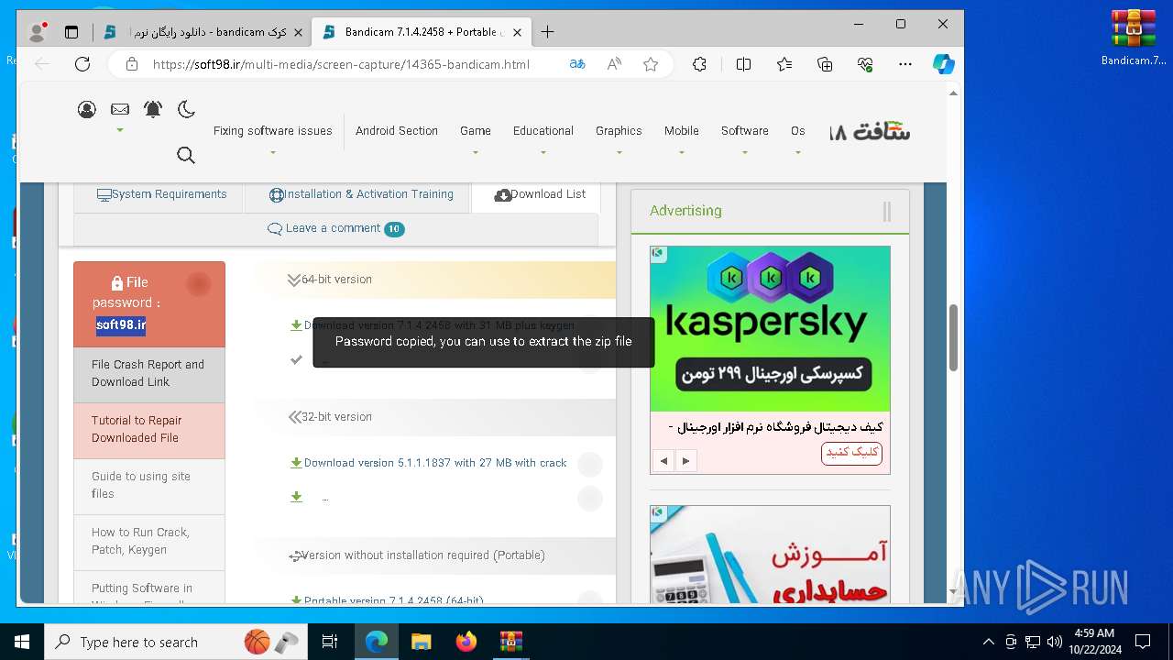
Task: Switch to Download List tab
Action: [x=540, y=194]
